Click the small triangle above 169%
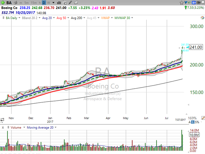Viewport: 205px width, 154px height. click(x=187, y=114)
